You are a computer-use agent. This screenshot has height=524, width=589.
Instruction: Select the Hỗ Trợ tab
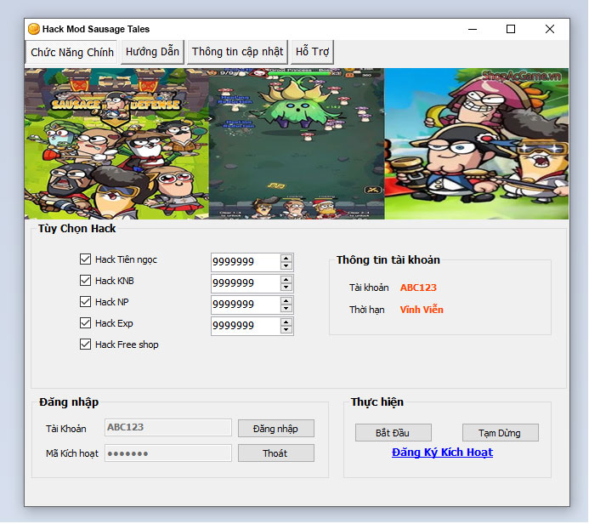point(312,52)
